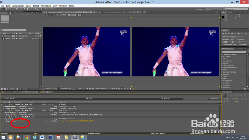Screen dimensions: 249x140
Task: Click Best Settings for render item 1
Action: click(x=23, y=106)
